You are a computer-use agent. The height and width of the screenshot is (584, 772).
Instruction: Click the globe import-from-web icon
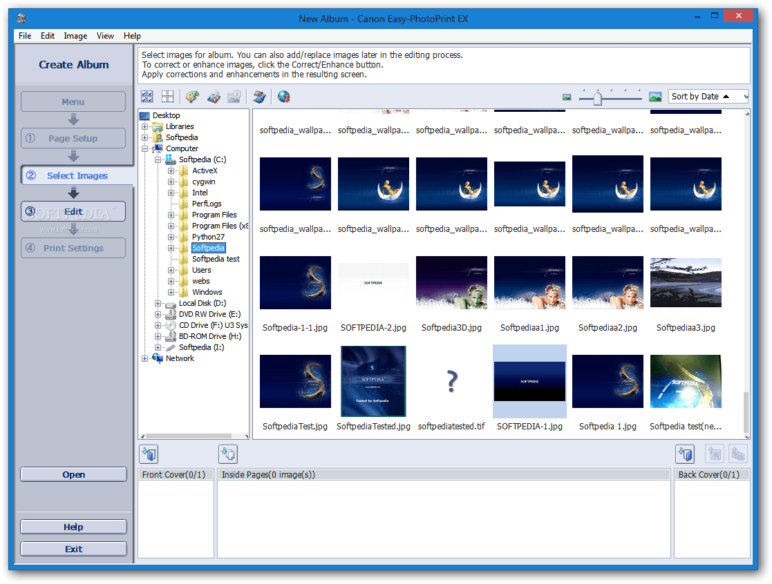283,97
